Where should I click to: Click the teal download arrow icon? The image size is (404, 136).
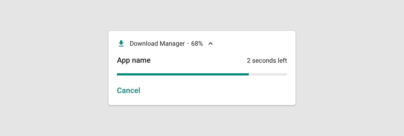pos(121,44)
